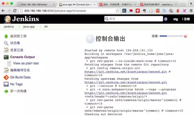Click the green up-arrow Back to Project icon
This screenshot has width=194, height=119.
(6, 36)
